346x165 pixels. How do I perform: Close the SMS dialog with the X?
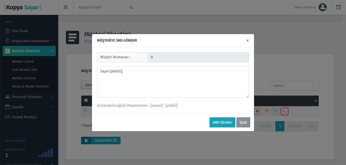click(x=247, y=40)
